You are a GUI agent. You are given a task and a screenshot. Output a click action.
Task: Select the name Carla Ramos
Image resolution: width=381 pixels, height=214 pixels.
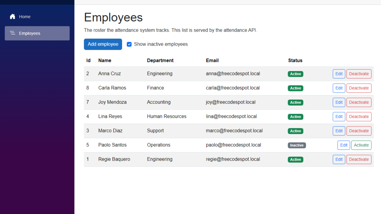pyautogui.click(x=112, y=88)
